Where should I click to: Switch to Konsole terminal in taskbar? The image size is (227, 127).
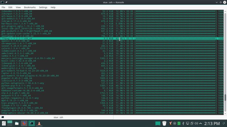pos(31,123)
